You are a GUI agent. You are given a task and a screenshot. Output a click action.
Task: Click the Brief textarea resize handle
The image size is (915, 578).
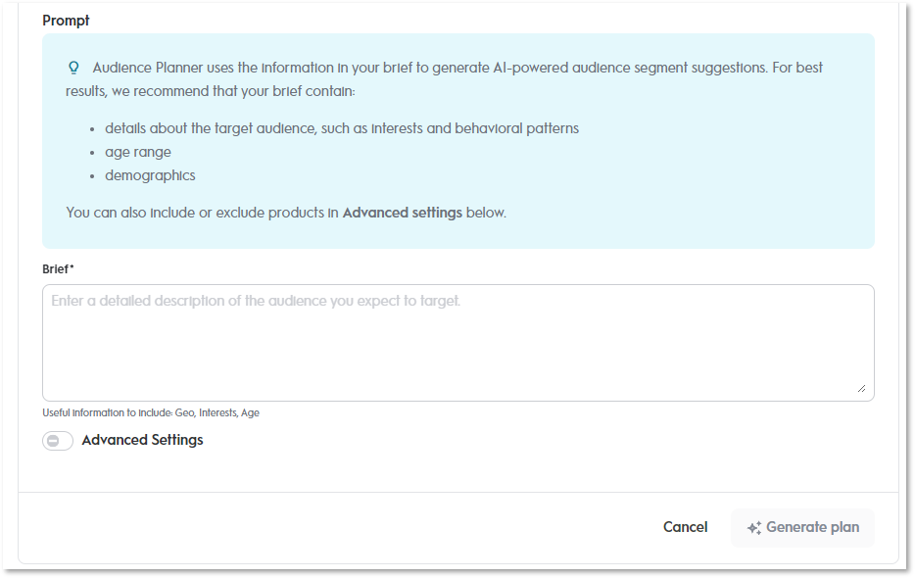[x=861, y=388]
